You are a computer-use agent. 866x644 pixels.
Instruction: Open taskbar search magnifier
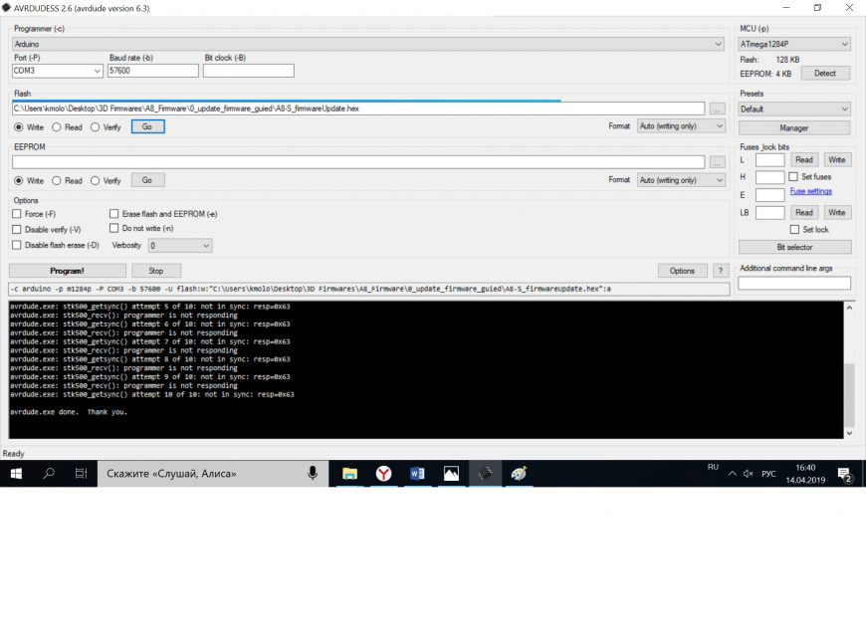click(49, 474)
